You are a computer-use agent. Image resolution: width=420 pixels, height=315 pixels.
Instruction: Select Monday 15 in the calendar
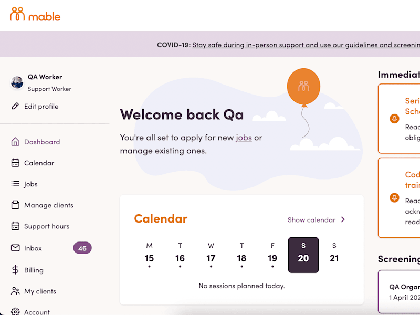149,255
